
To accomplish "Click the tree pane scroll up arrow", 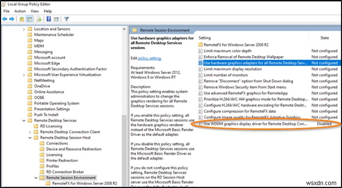I will point(124,29).
